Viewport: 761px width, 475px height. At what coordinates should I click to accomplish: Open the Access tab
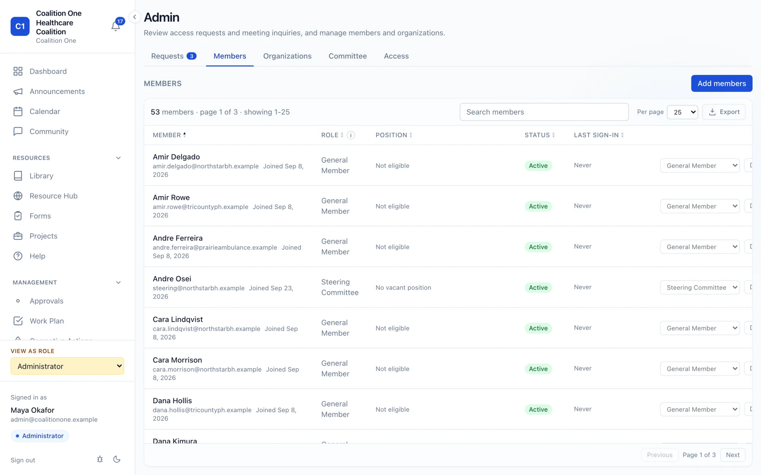[x=396, y=56]
